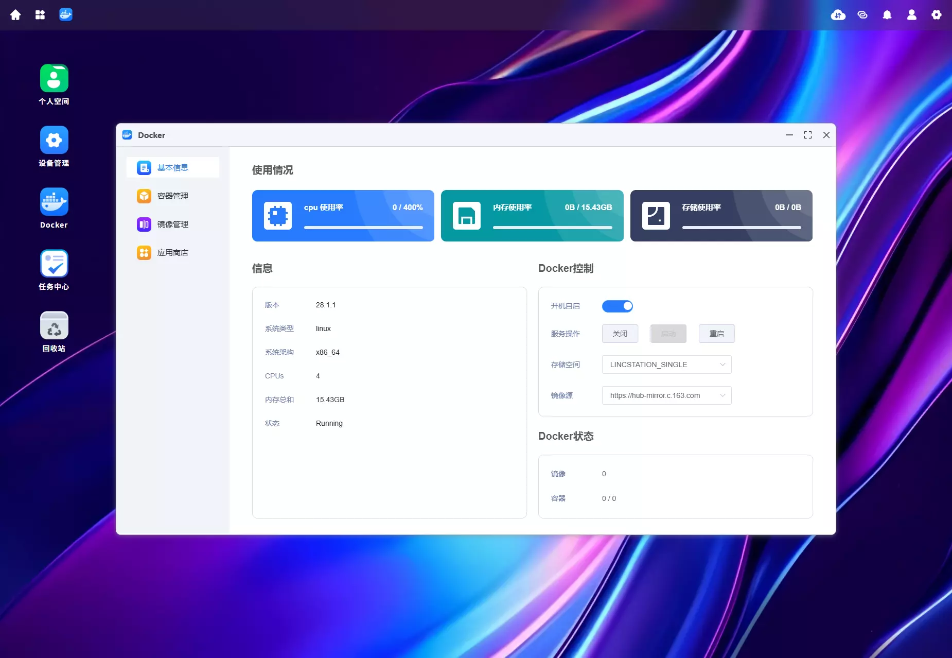The image size is (952, 658).
Task: Open the link connection icon in top bar
Action: coord(862,15)
